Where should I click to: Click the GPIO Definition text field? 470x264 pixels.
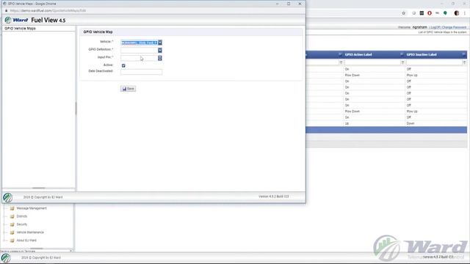tap(140, 51)
